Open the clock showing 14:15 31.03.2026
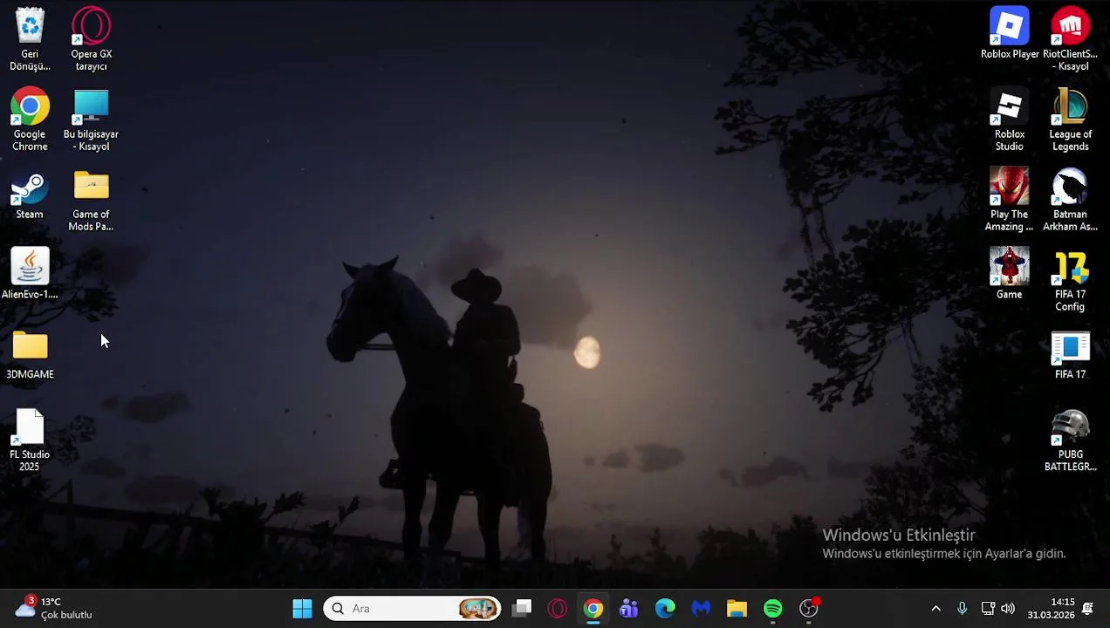 pos(1051,609)
